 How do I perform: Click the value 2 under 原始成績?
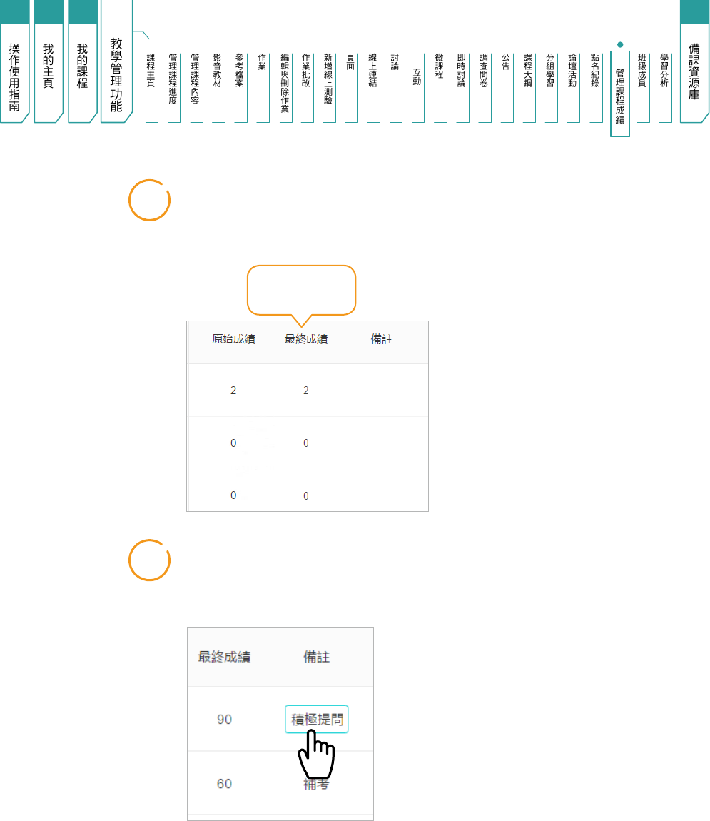[x=233, y=391]
